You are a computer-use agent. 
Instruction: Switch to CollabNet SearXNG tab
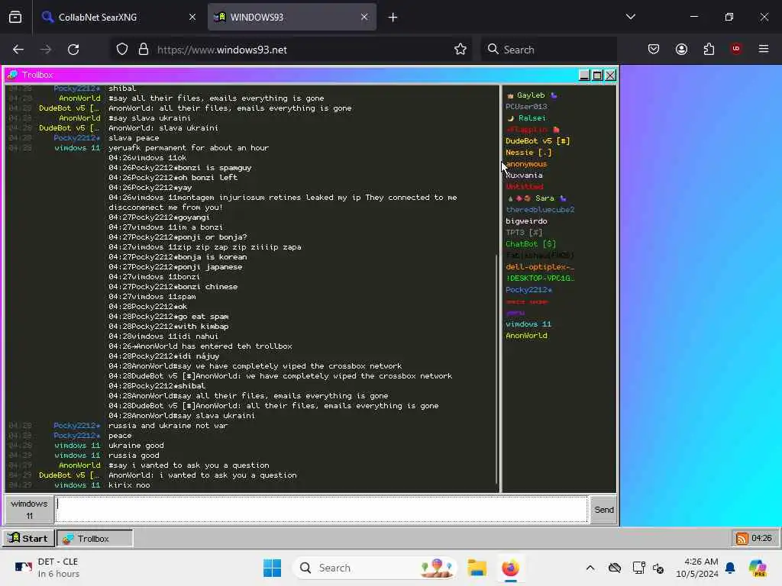[x=120, y=17]
